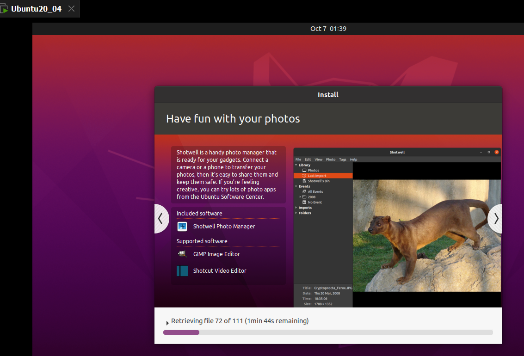Click the size value 1788 × 1352
The width and height of the screenshot is (524, 356).
pos(323,304)
